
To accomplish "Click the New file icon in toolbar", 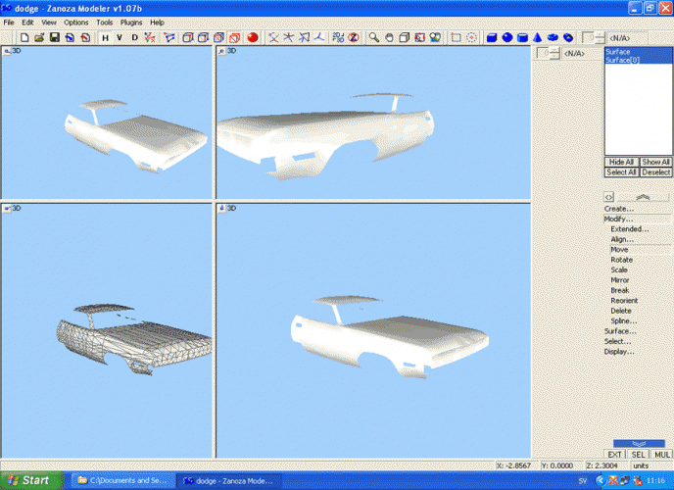I will coord(24,37).
